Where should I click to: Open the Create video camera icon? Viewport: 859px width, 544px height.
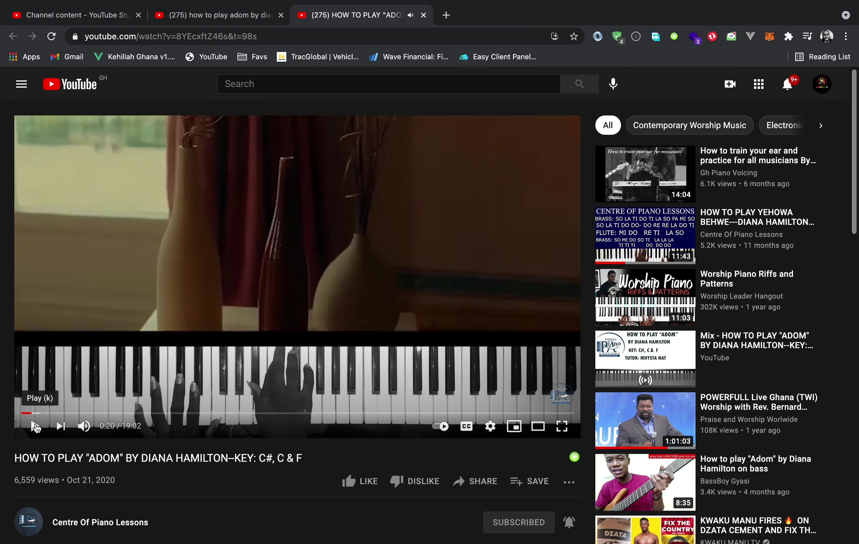(x=730, y=84)
